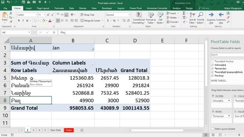Click the Format Painter brush icon
244x137 pixels.
tap(11, 22)
